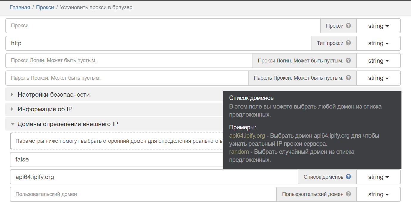Open help tooltip for Список доменов

point(348,177)
